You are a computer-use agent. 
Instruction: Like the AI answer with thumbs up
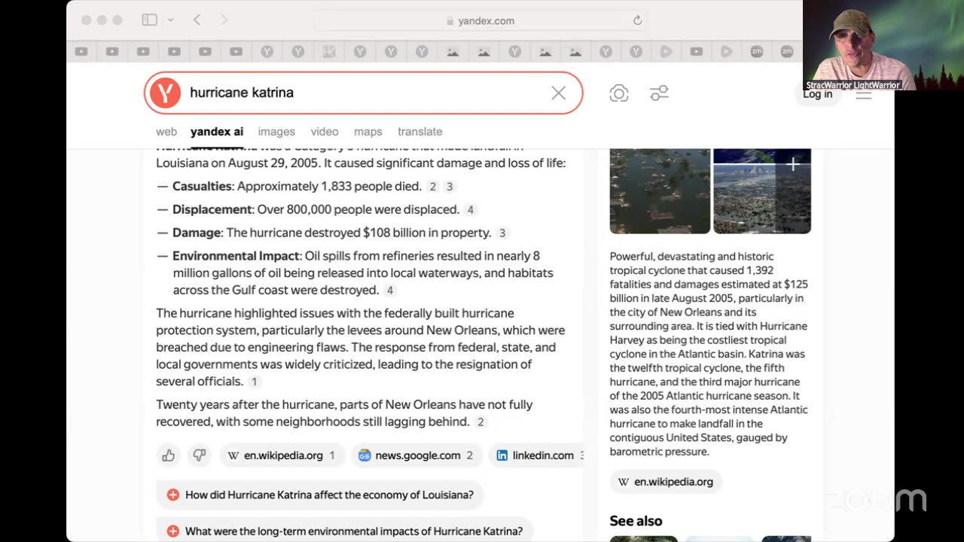click(x=169, y=455)
